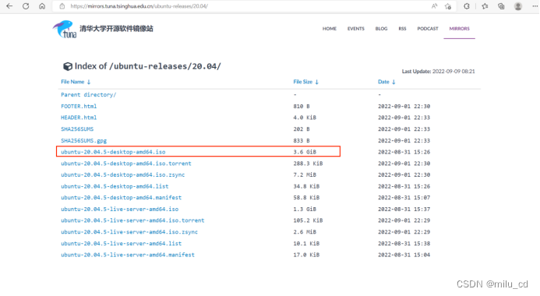Image resolution: width=540 pixels, height=296 pixels.
Task: Download SHA256SUMS.gpg file
Action: (83, 141)
